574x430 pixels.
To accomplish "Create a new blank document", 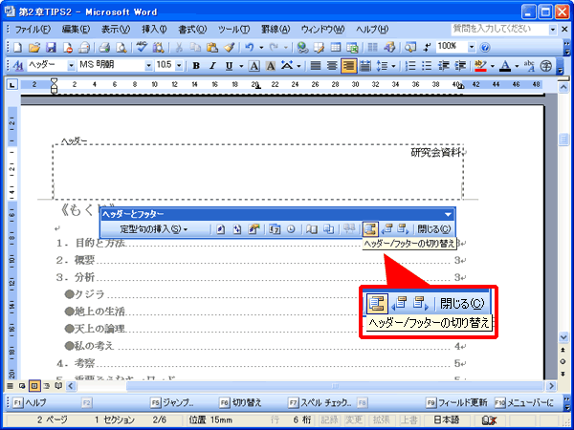I will pos(17,47).
